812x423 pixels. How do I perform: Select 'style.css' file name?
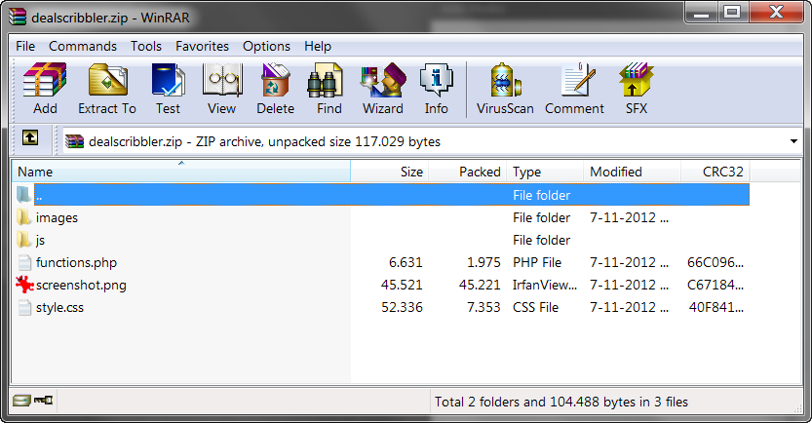pyautogui.click(x=59, y=308)
